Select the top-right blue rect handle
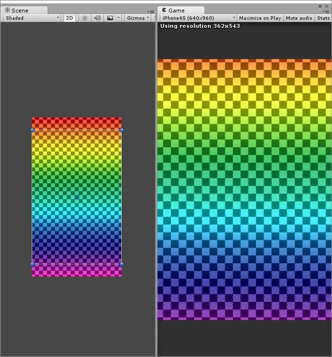The image size is (332, 357). [122, 130]
